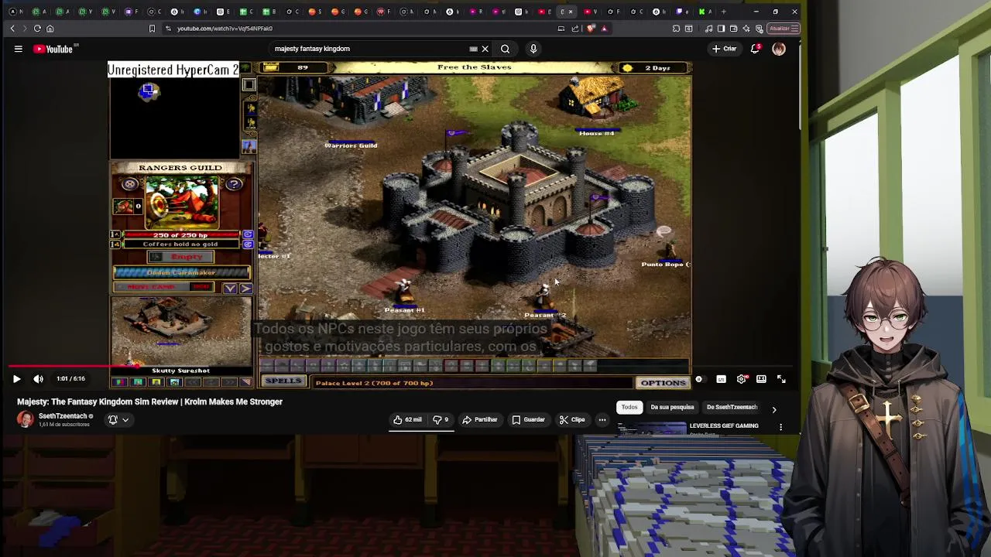Open the Brave Shields lion icon
This screenshot has width=991, height=557.
[x=592, y=29]
